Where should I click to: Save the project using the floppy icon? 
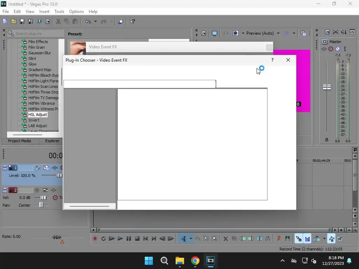pos(22,21)
